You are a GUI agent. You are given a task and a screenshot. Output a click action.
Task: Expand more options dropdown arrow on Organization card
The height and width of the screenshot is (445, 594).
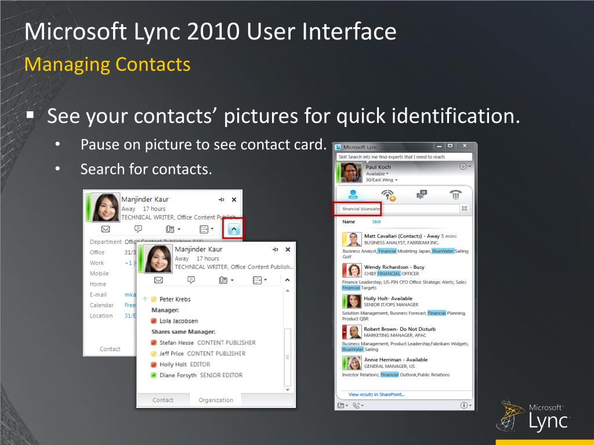tap(265, 280)
